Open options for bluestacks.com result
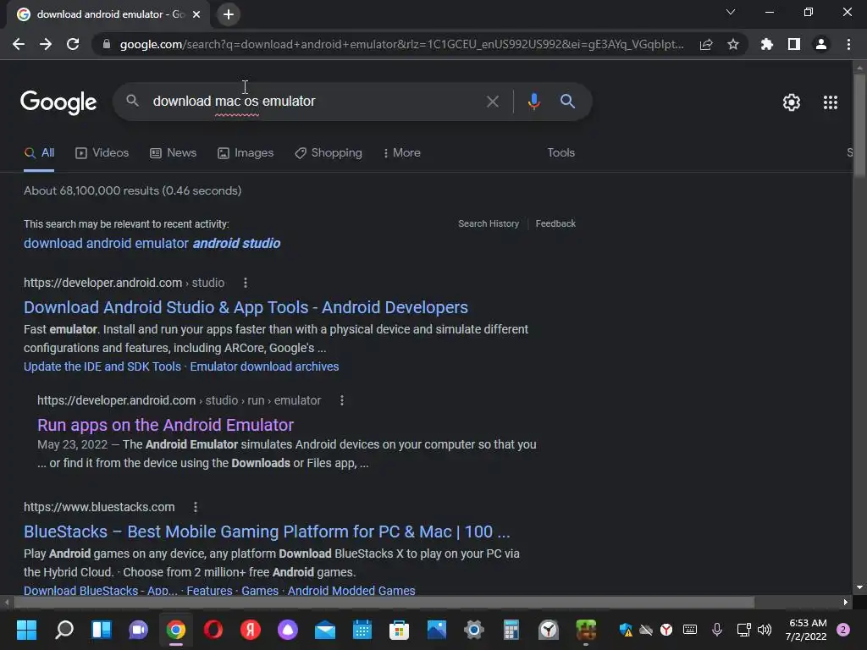The height and width of the screenshot is (650, 867). tap(196, 508)
